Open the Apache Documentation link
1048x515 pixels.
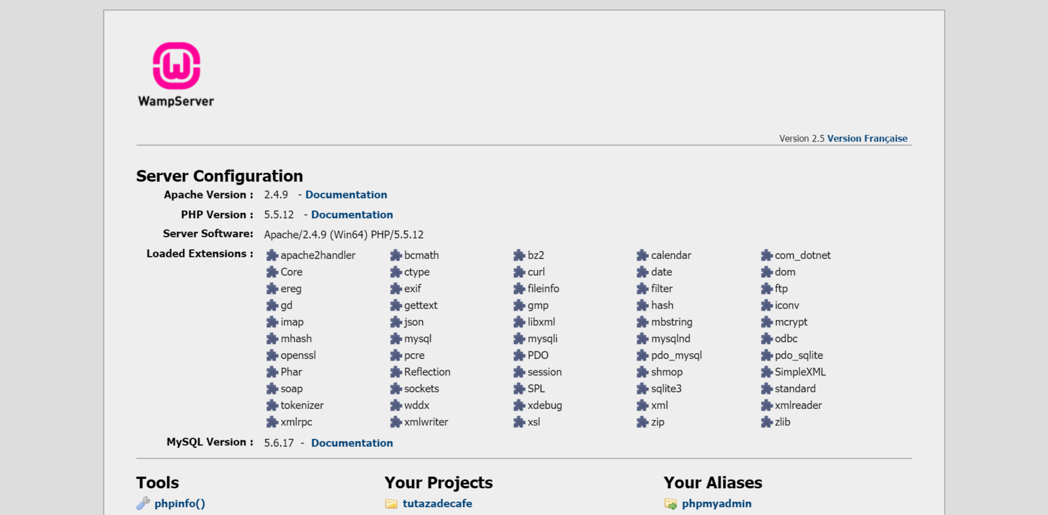coord(346,195)
